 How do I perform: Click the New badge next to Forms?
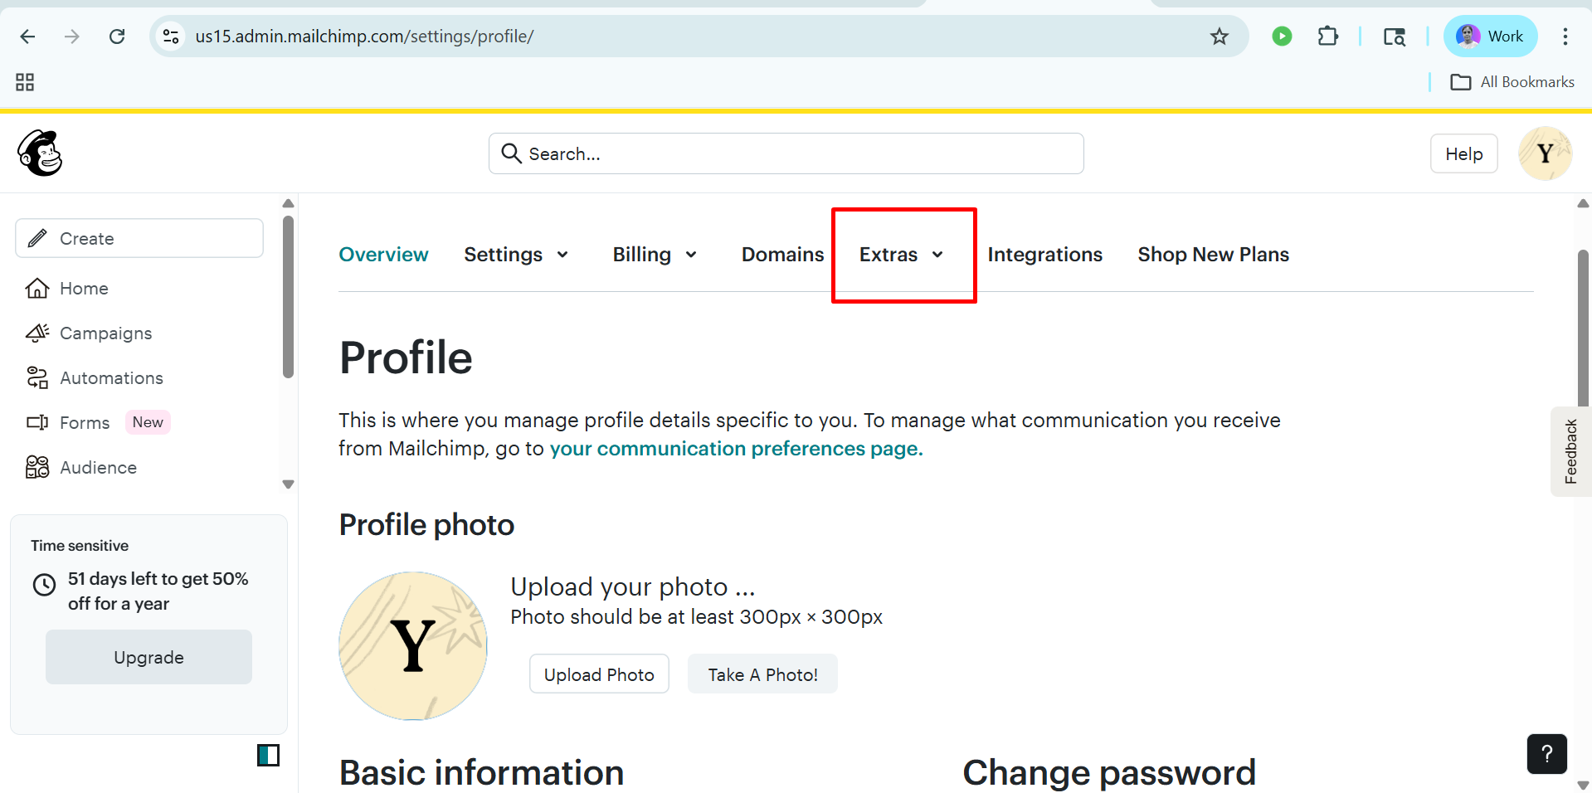coord(148,422)
